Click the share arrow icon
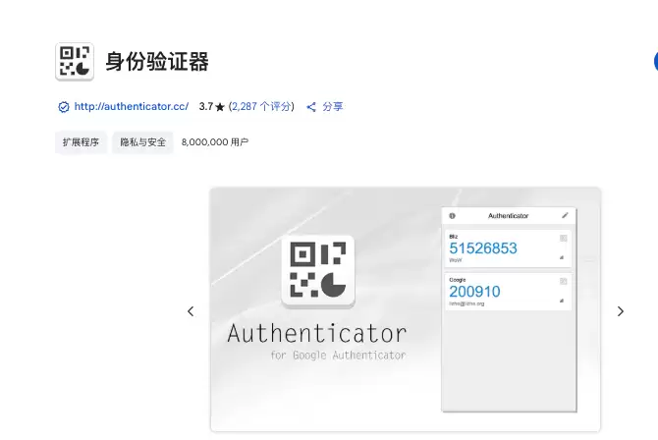This screenshot has height=440, width=658. [311, 107]
